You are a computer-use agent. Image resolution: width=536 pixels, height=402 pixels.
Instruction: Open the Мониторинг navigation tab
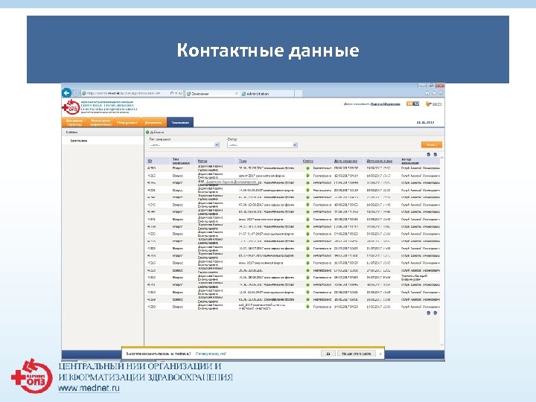(x=100, y=122)
